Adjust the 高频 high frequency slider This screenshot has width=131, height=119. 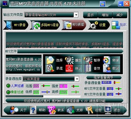pos(75,92)
